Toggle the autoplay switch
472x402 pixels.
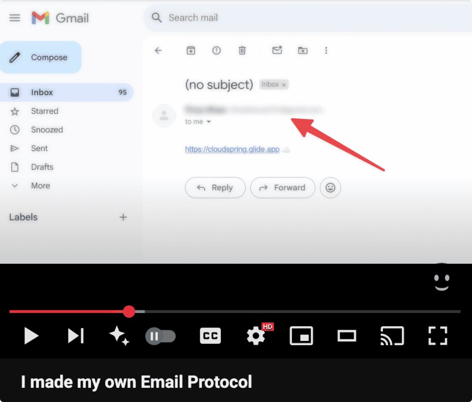pyautogui.click(x=160, y=336)
